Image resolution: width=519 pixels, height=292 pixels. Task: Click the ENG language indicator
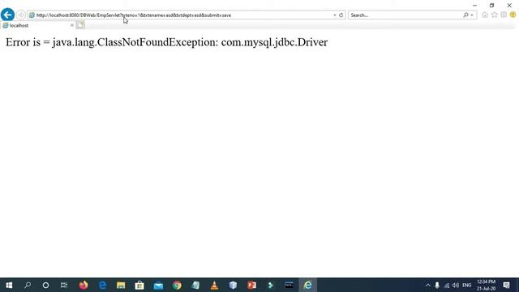467,285
